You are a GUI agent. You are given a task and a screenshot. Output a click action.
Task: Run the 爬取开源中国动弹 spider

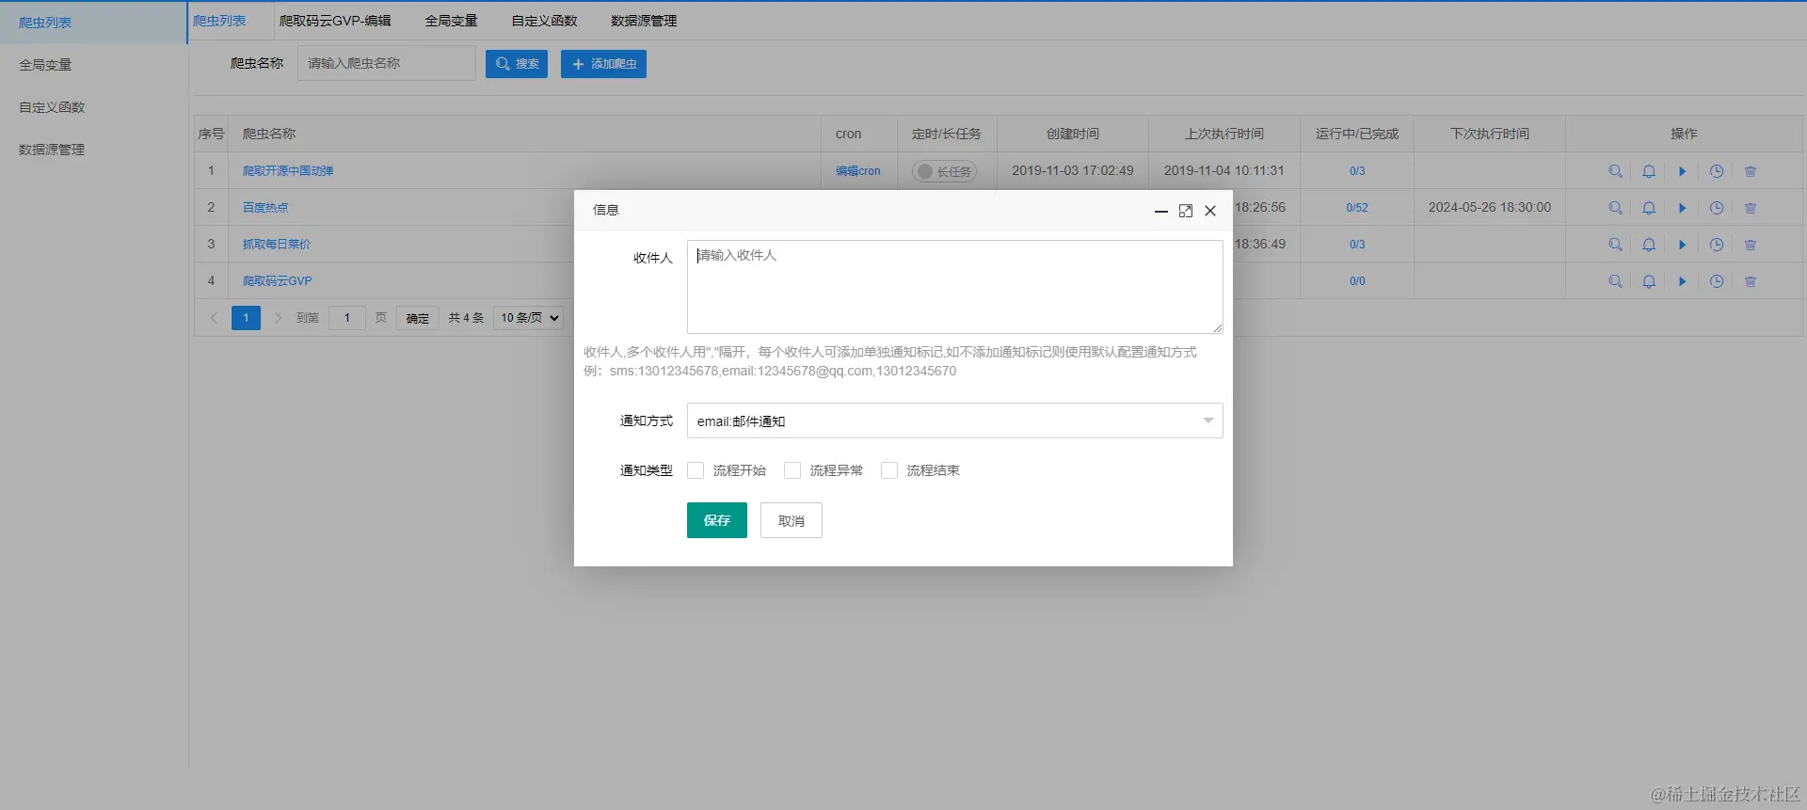coord(1683,171)
